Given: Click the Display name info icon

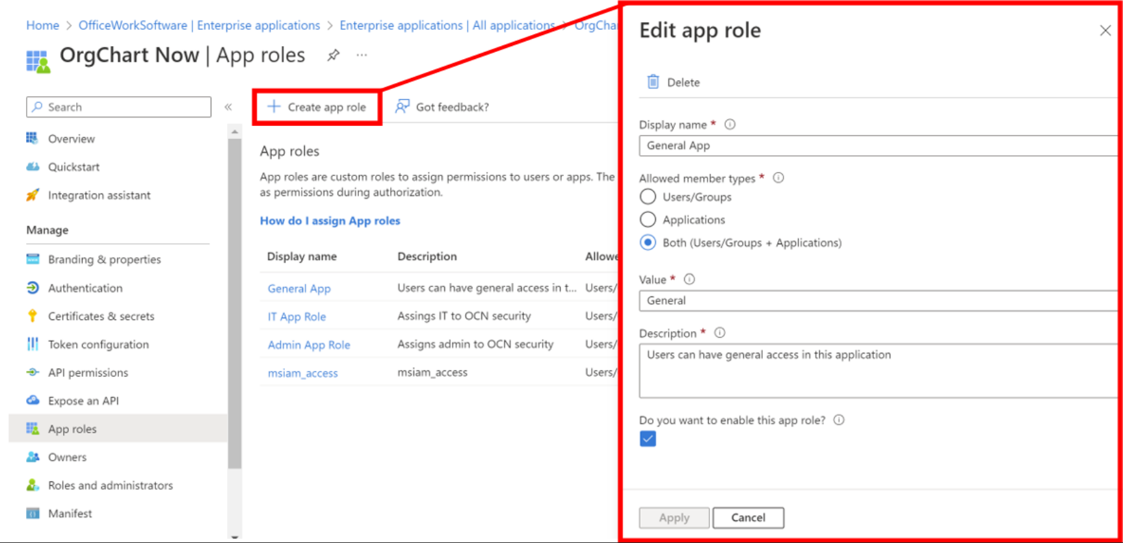Looking at the screenshot, I should tap(730, 124).
